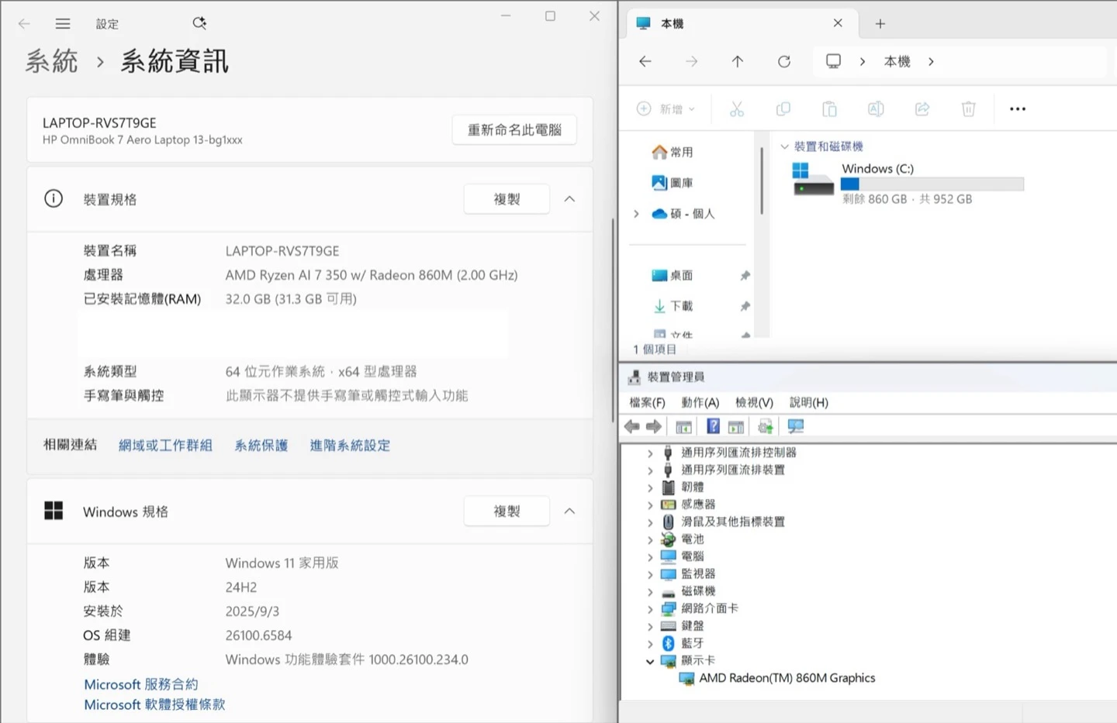The height and width of the screenshot is (723, 1117).
Task: Collapse the 裝置規格 section chevron
Action: click(569, 199)
